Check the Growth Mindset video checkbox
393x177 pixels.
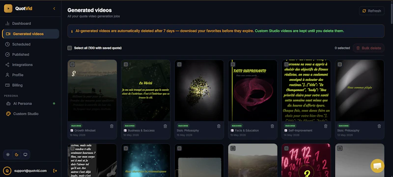pos(72,65)
